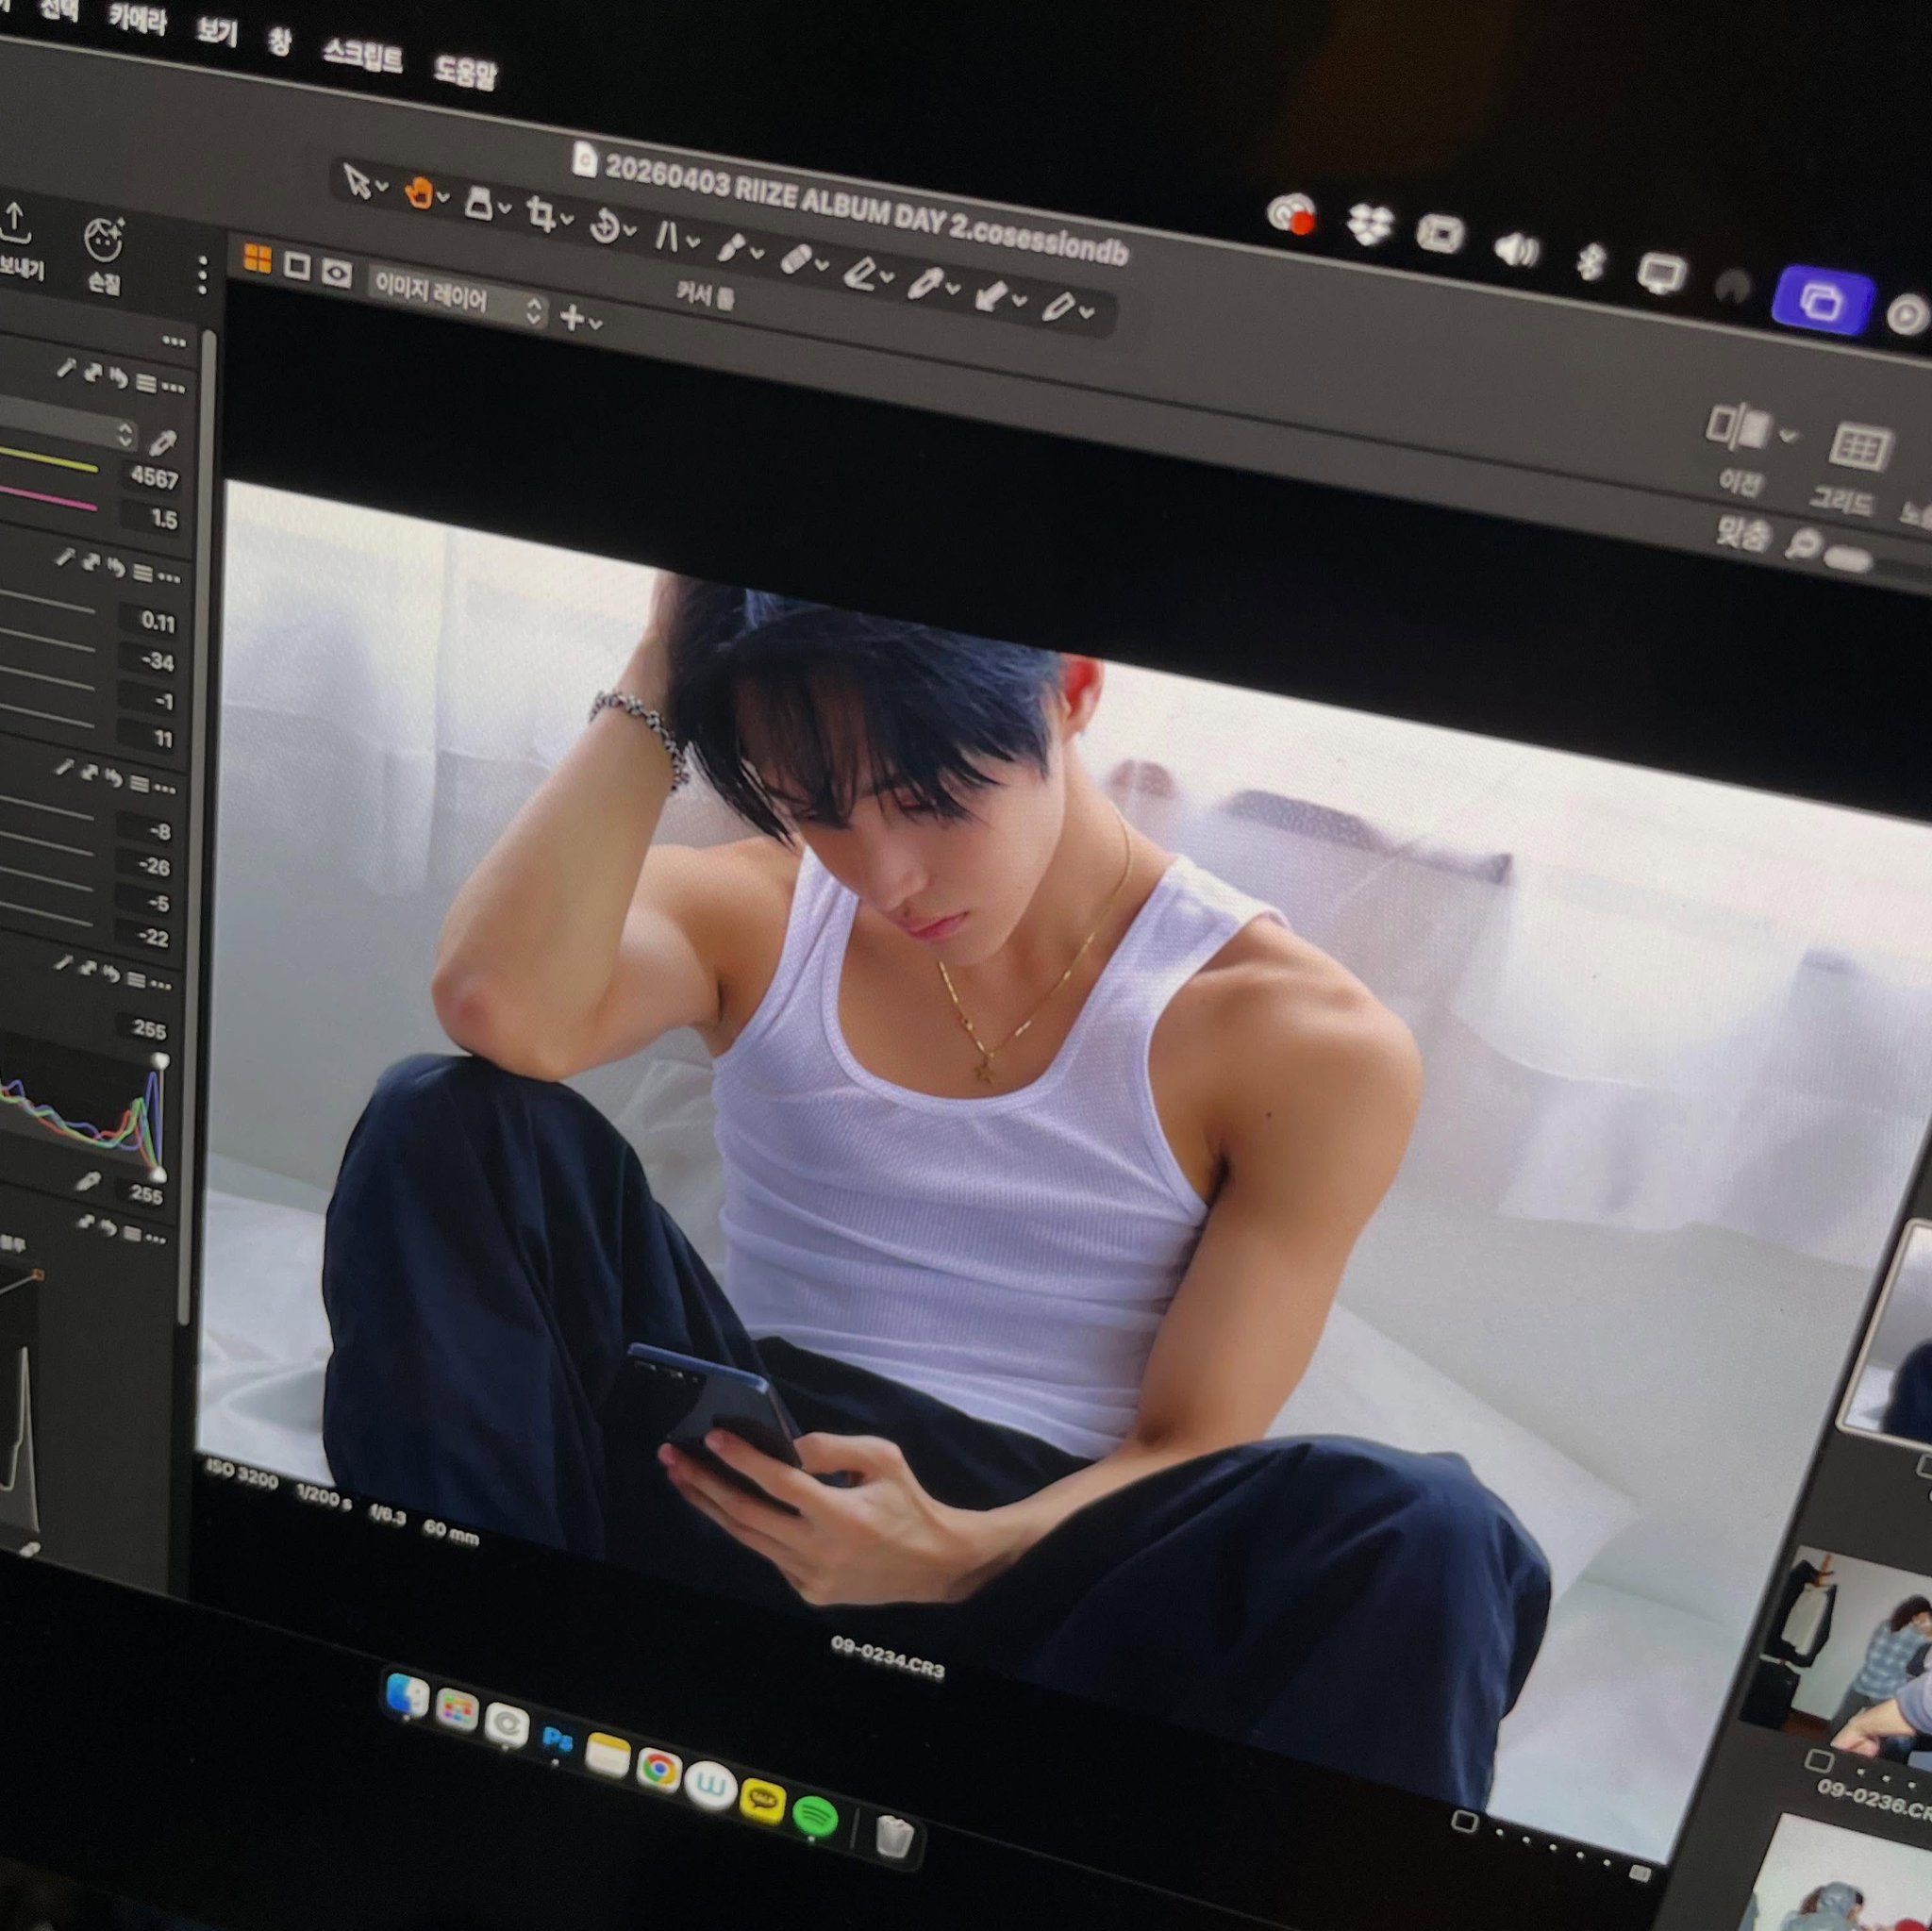Click the Dropbox menu bar icon

click(x=1368, y=225)
